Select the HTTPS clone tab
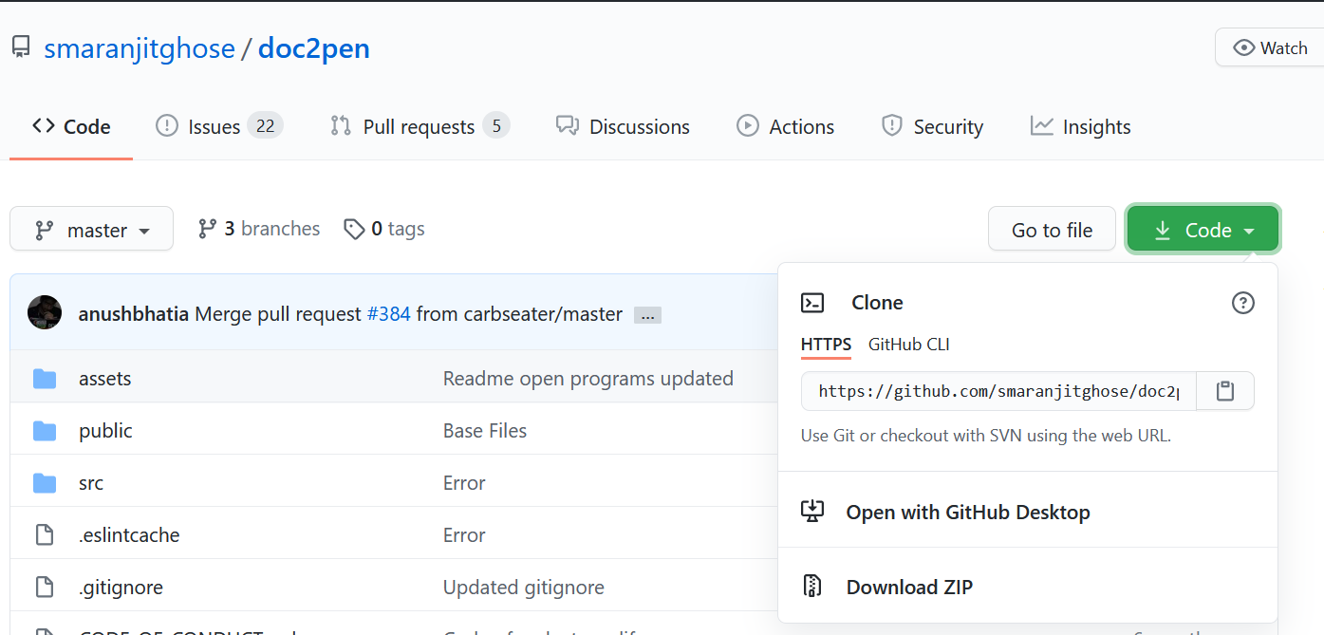Viewport: 1324px width, 635px height. (826, 345)
